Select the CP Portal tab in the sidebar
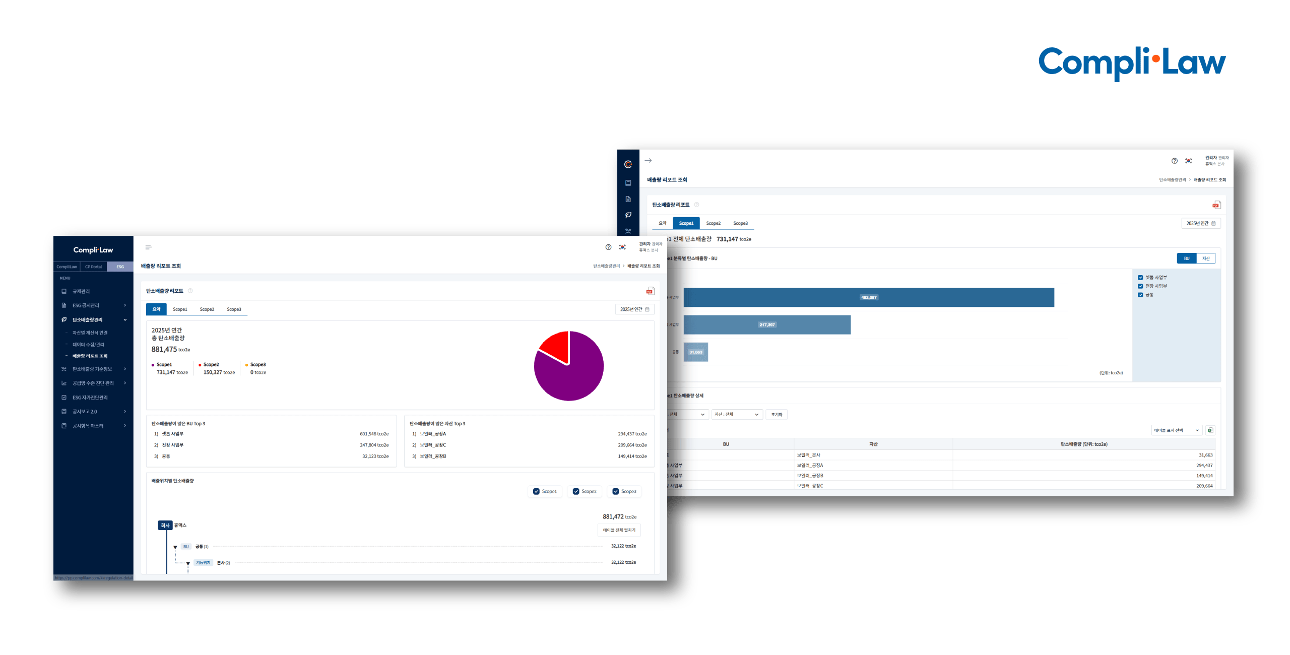Viewport: 1290px width, 655px height. coord(93,267)
